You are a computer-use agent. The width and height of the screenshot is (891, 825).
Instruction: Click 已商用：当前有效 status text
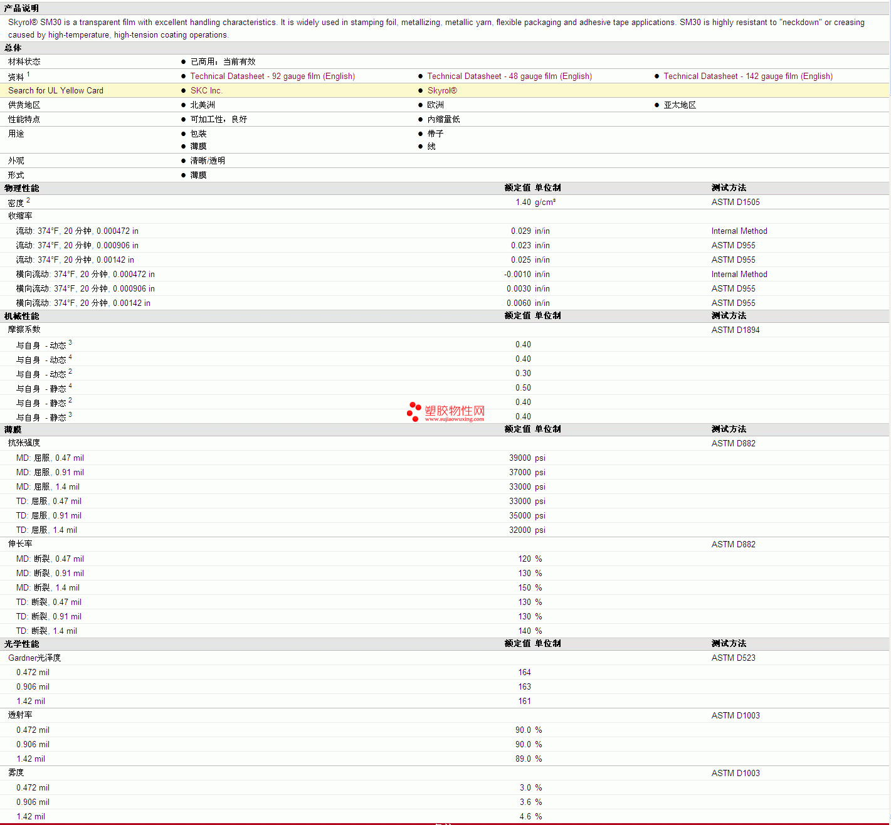pyautogui.click(x=223, y=61)
